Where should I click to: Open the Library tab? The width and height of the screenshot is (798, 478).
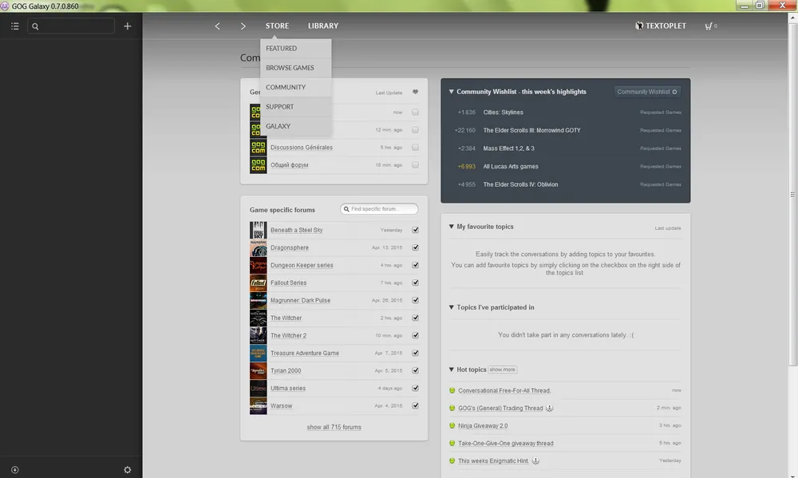(323, 26)
